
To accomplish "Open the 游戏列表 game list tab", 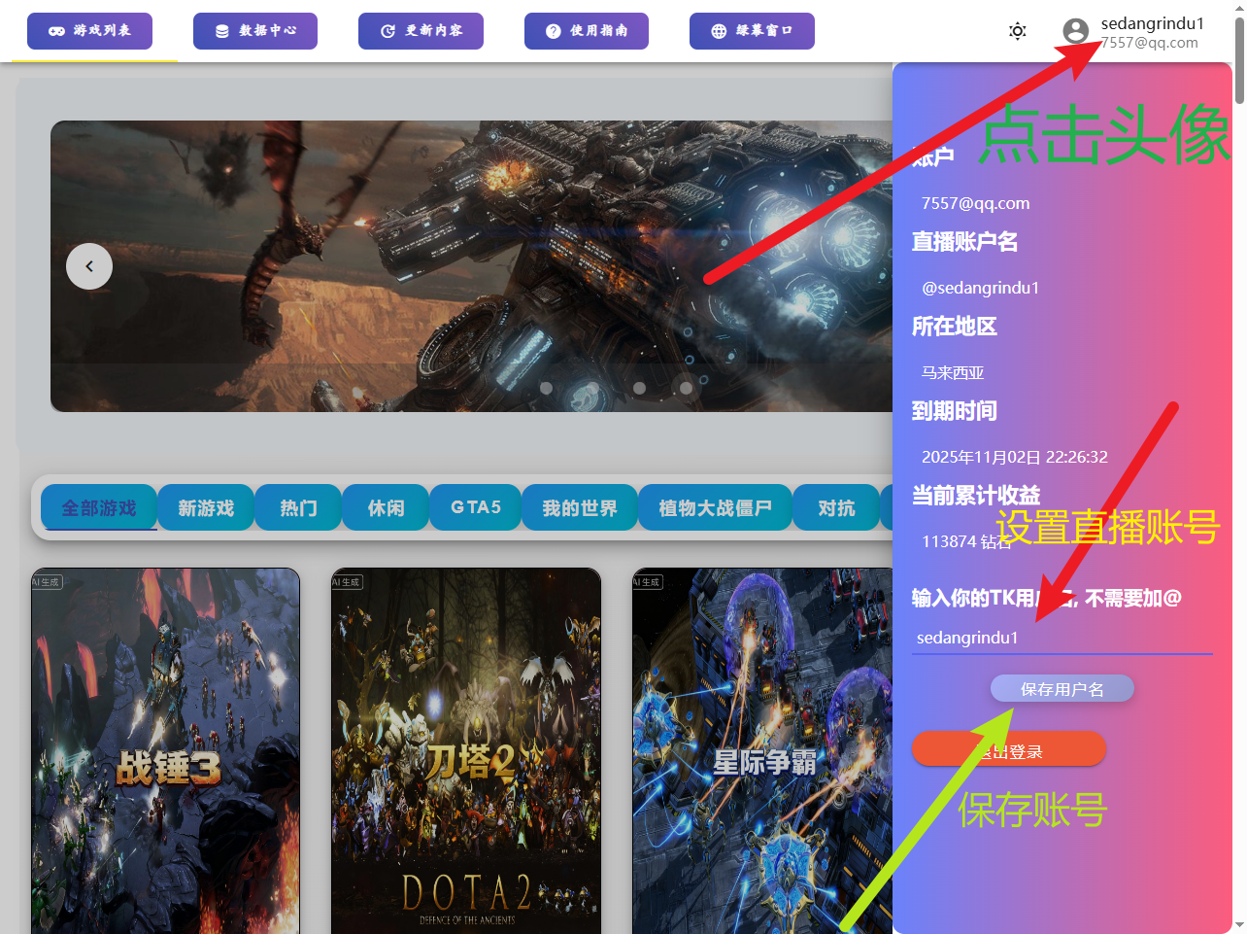I will (x=89, y=31).
